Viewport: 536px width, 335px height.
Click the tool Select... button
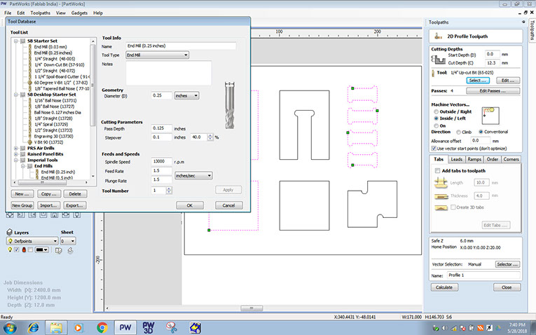(x=478, y=81)
